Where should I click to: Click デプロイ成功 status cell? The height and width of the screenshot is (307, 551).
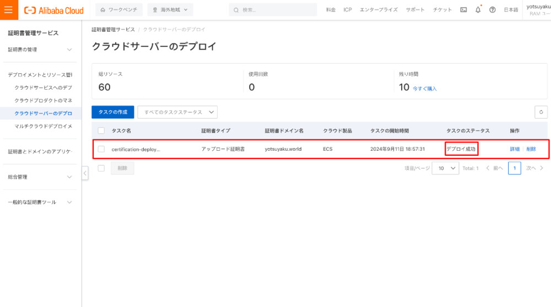coord(461,149)
